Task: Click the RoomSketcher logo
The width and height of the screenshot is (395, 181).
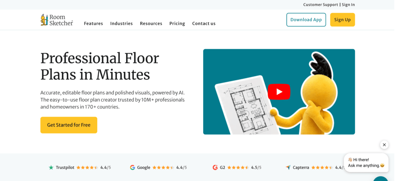Action: 57,20
